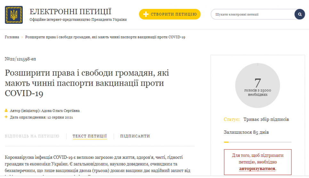
Task: Open the ВІДПОВІДЬ НА ПЕТИЦІЮ tab
Action: pyautogui.click(x=32, y=136)
